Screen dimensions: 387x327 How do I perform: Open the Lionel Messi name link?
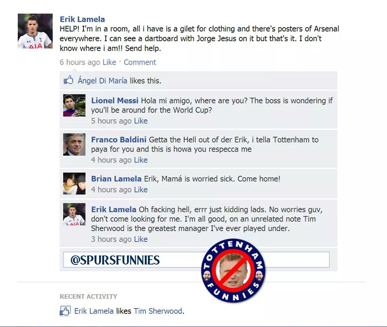point(115,101)
